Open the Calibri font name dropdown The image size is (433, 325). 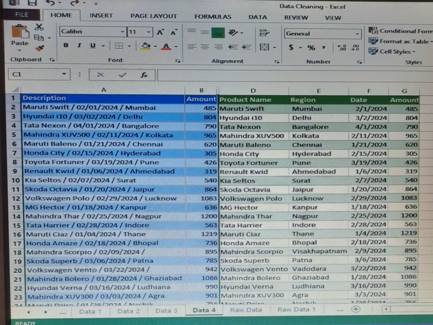123,32
